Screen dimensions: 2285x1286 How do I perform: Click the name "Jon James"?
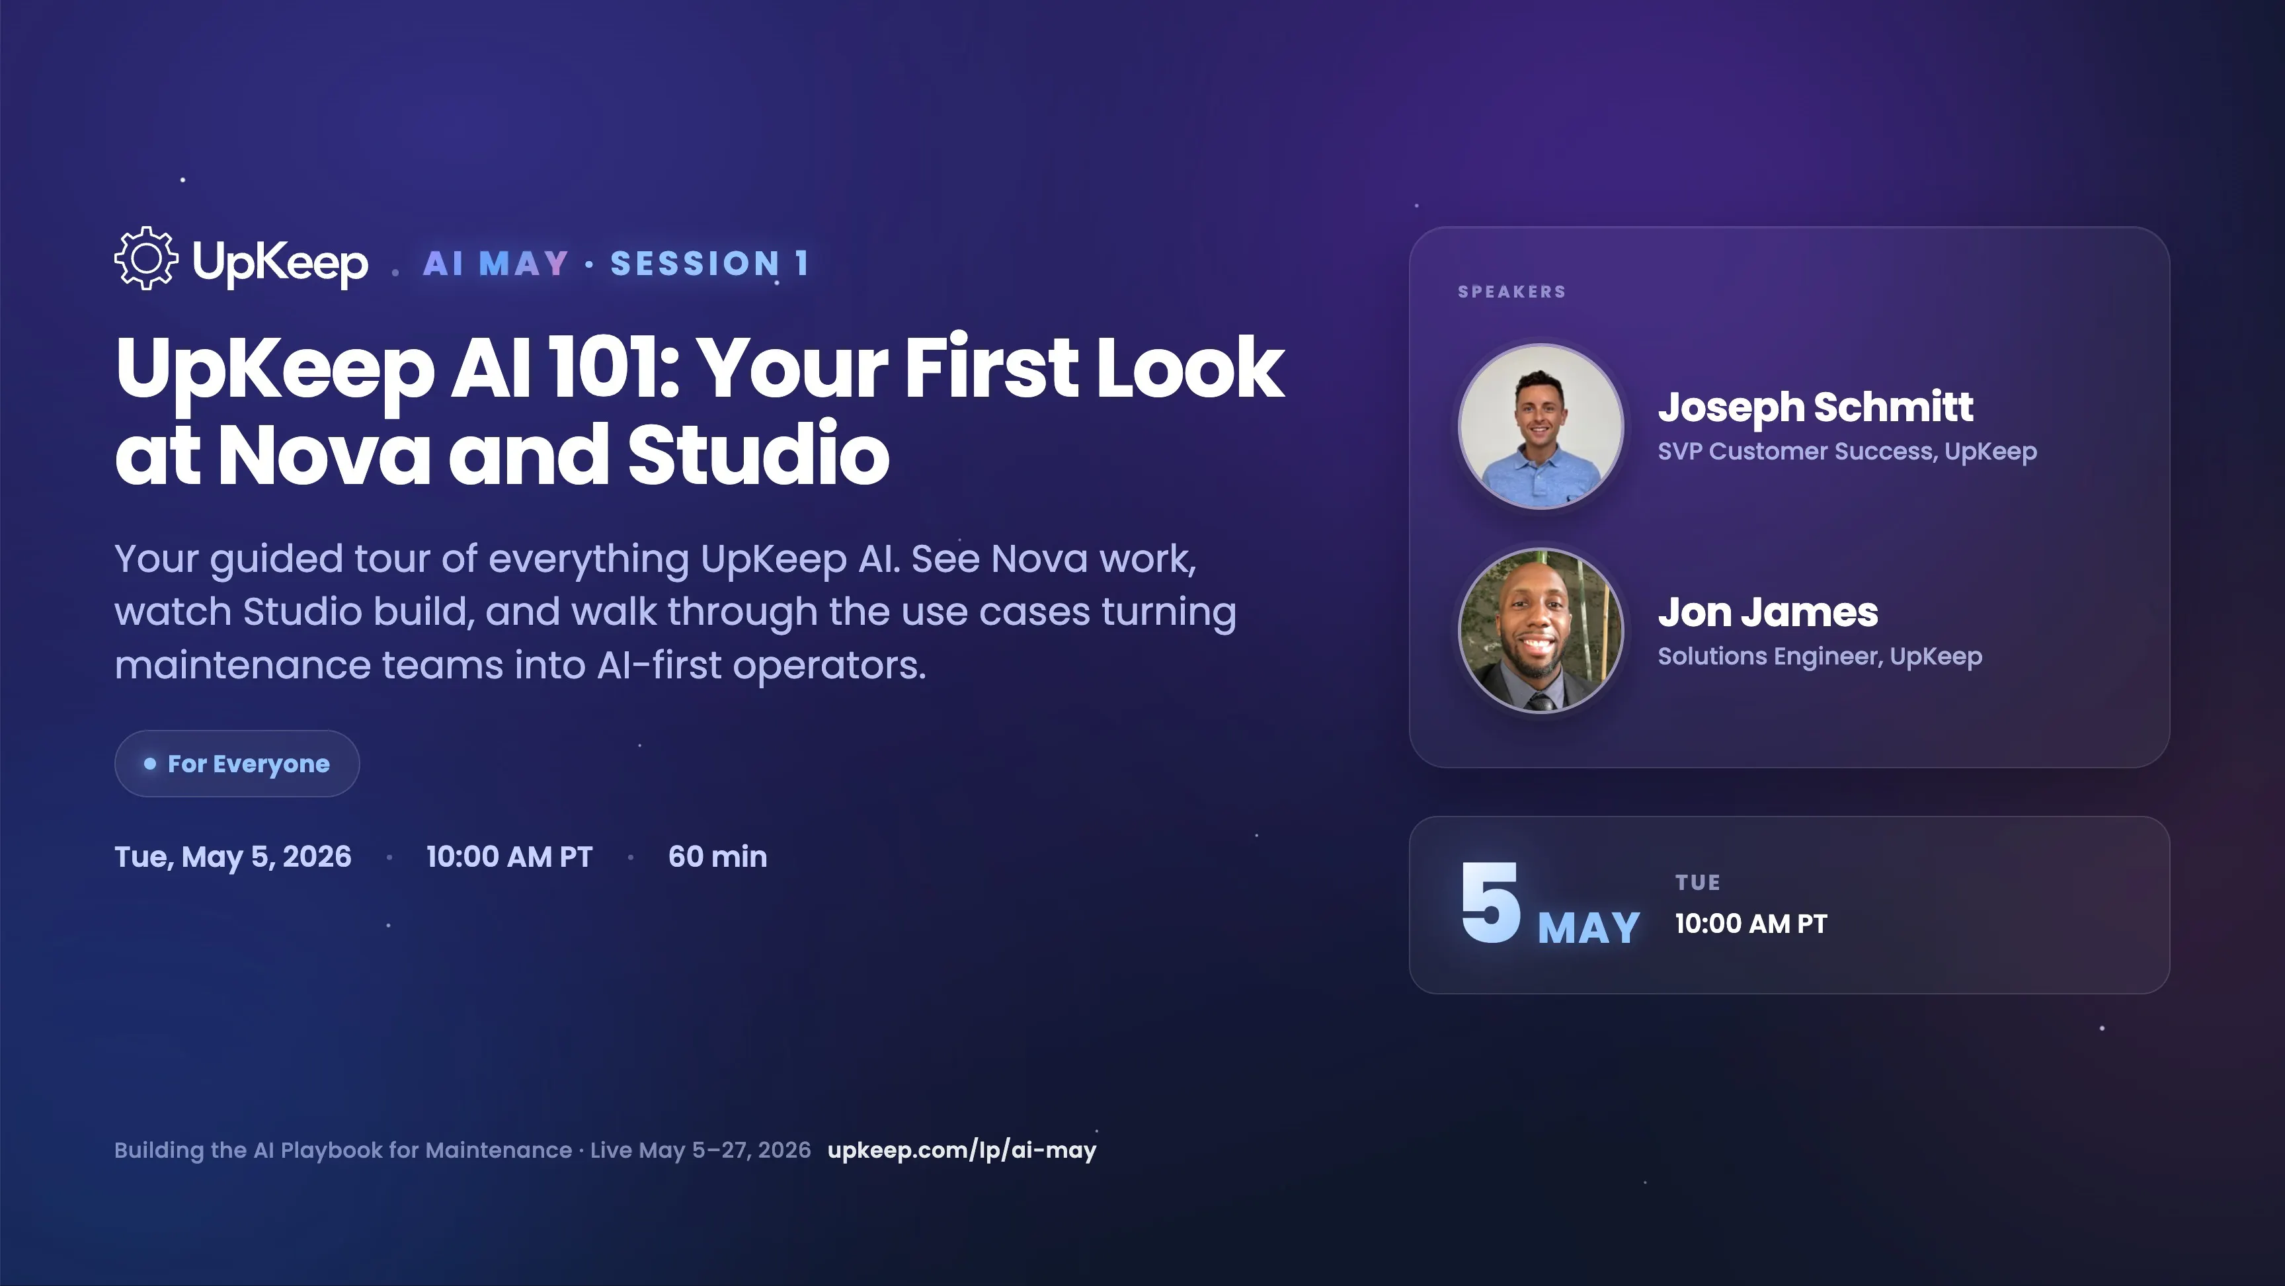(1768, 612)
